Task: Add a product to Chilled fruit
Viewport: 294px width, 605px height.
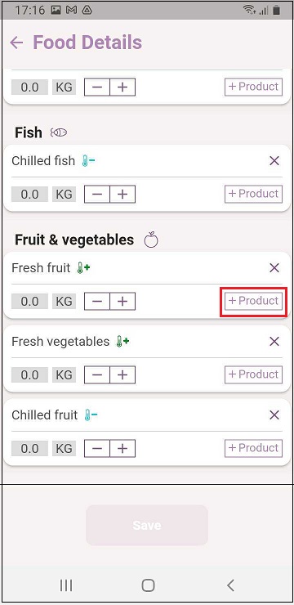Action: (253, 448)
